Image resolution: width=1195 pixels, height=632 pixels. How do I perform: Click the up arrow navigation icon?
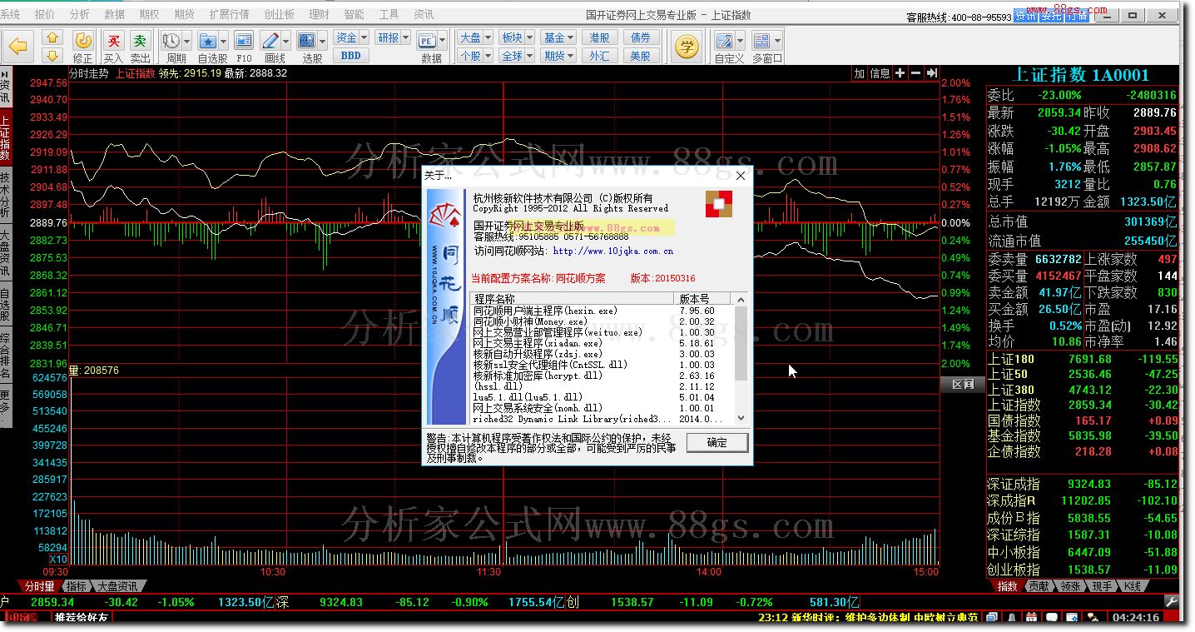tap(52, 38)
